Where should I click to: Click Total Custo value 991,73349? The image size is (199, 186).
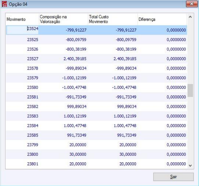(127, 135)
